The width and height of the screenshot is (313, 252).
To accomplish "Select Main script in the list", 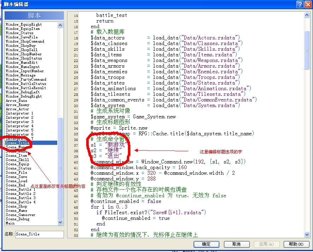I will 10,223.
